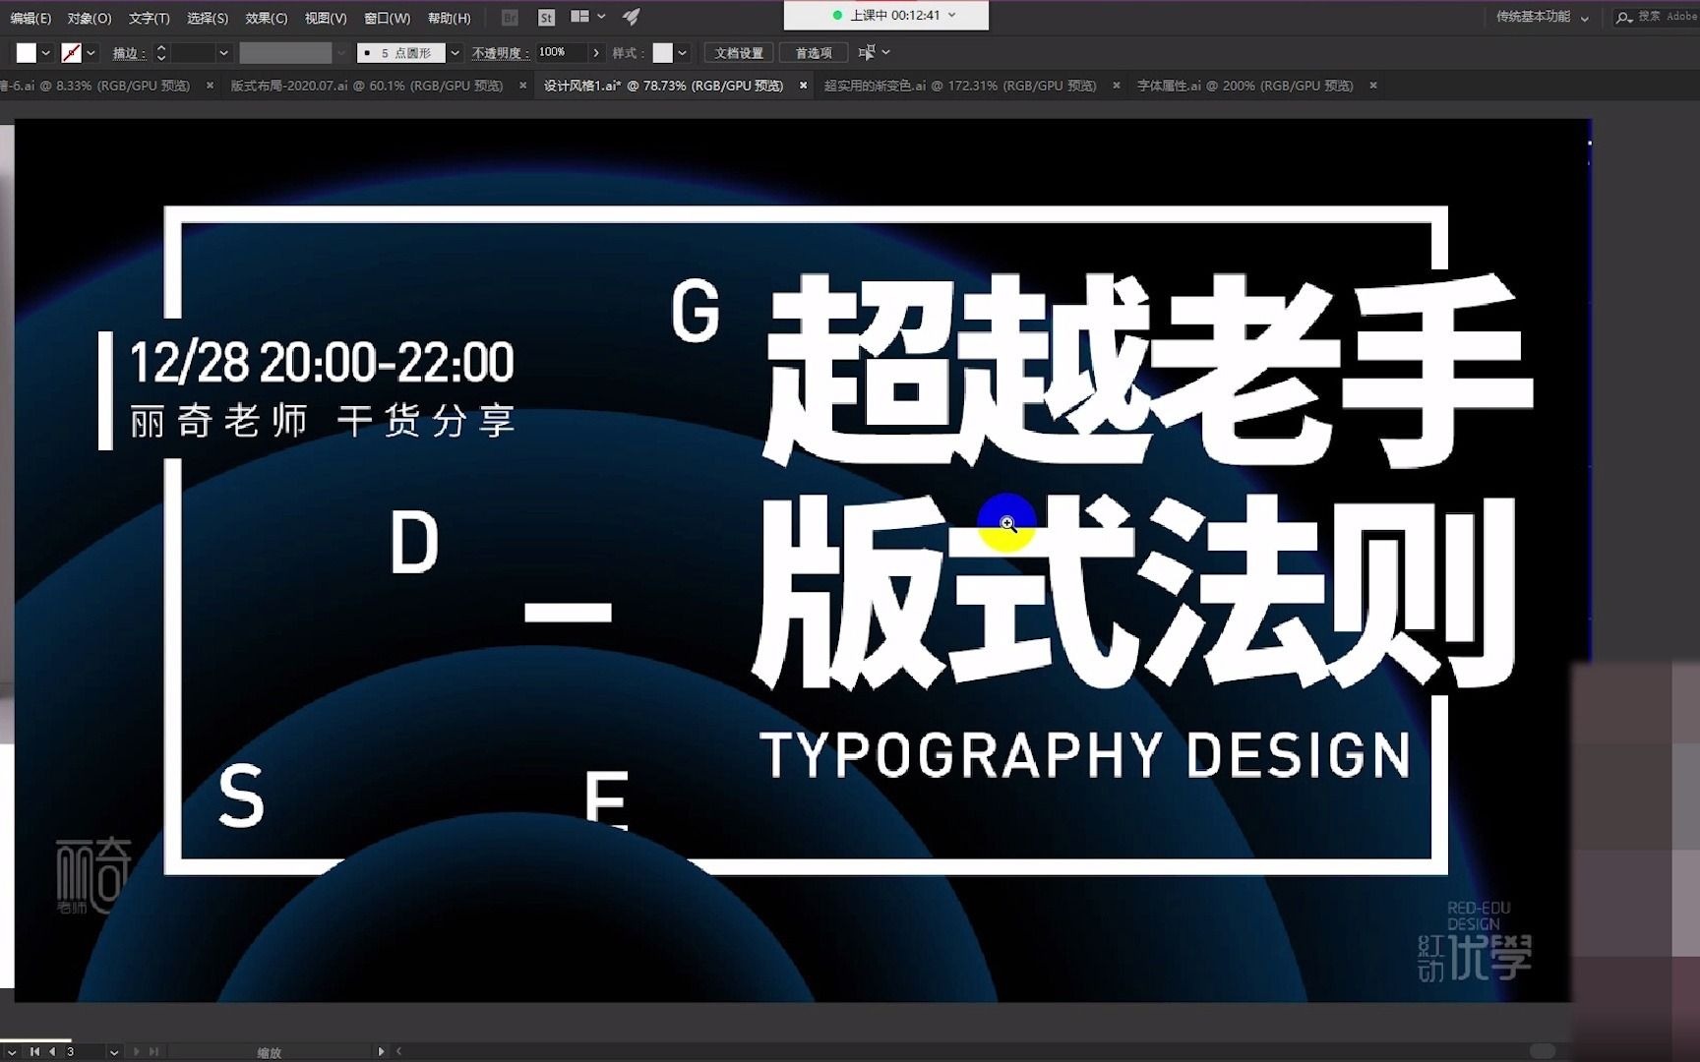The image size is (1700, 1062).
Task: Click the GPU performance rocket icon
Action: click(632, 16)
